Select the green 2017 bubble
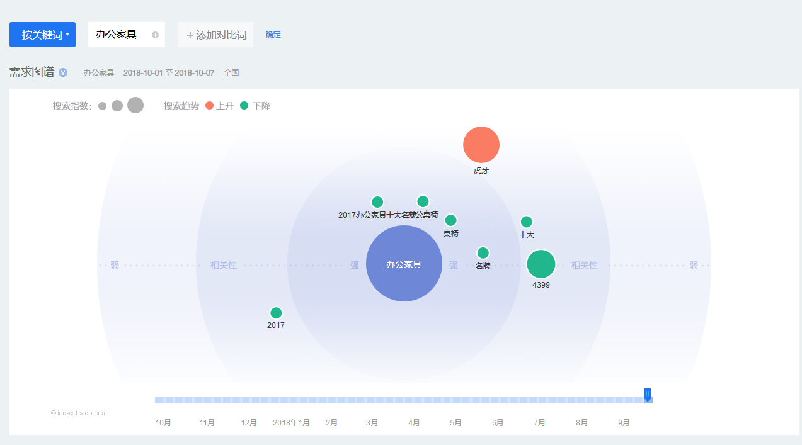 [x=276, y=313]
